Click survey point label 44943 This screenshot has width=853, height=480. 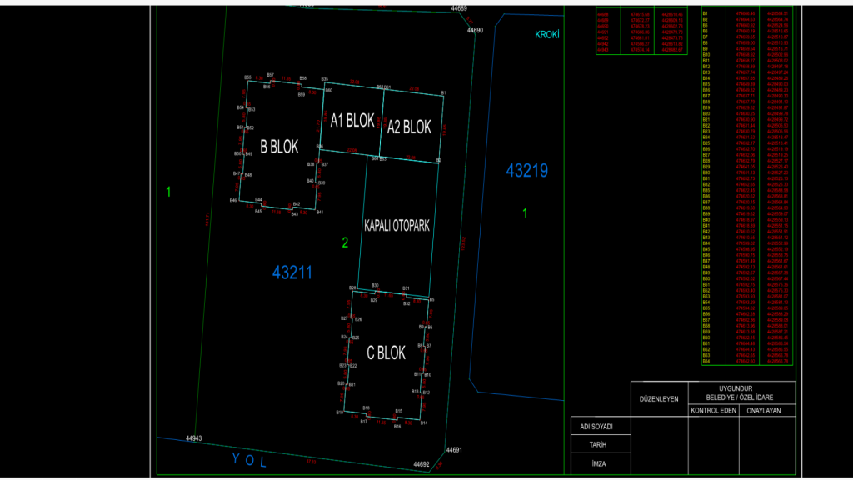[x=193, y=437]
